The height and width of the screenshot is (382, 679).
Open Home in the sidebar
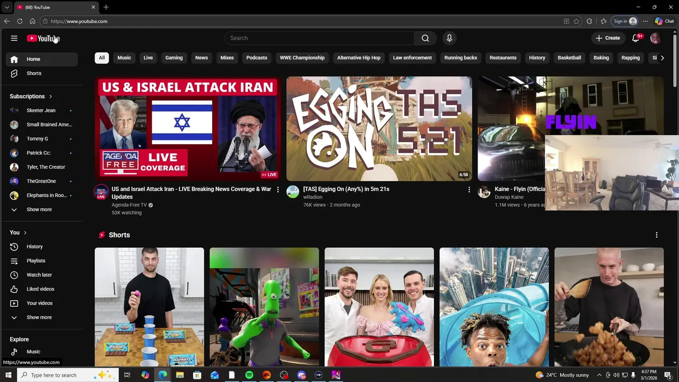[x=41, y=59]
